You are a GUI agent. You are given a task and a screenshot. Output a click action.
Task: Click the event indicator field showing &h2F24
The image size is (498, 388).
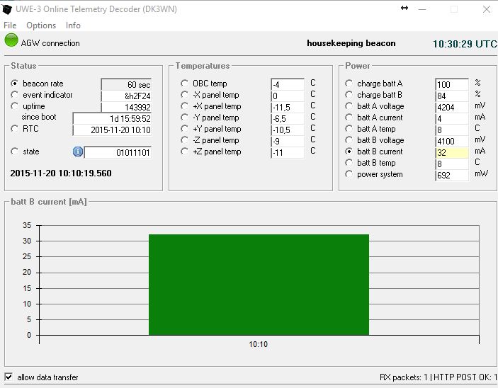pos(126,96)
